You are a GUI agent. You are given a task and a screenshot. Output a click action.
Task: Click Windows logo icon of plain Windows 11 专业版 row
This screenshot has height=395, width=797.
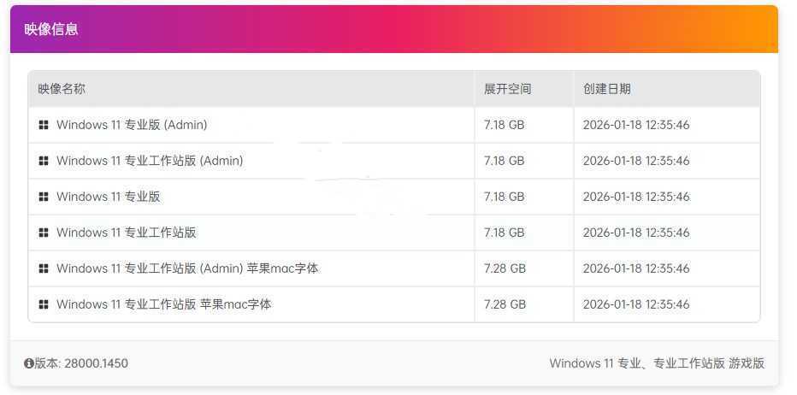[44, 197]
